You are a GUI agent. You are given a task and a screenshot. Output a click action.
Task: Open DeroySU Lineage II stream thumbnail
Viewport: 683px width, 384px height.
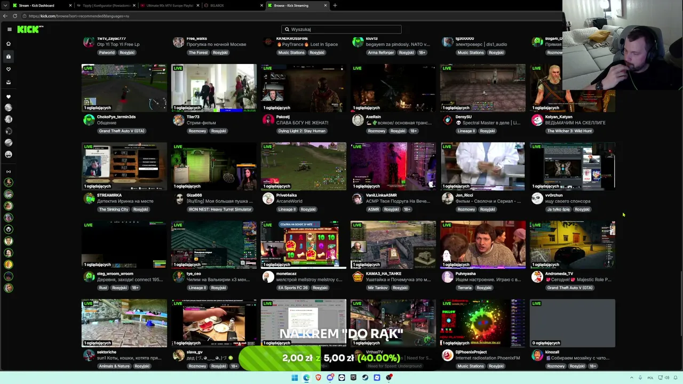coord(483,87)
